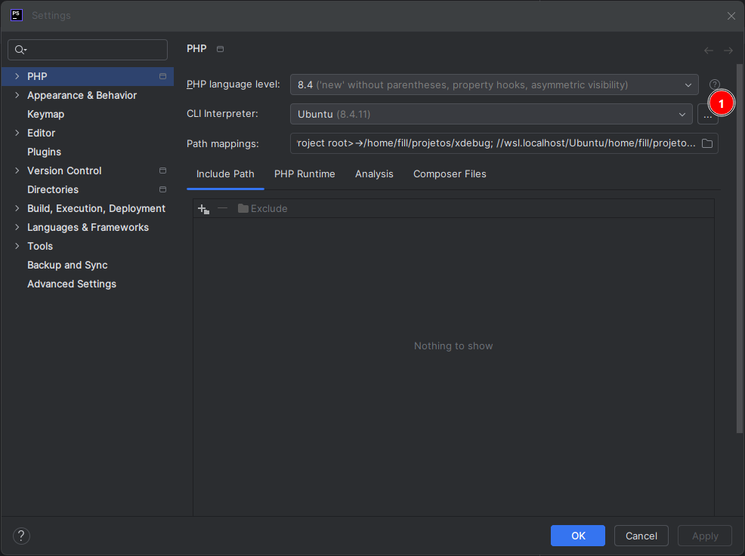
Task: Open the PHP language level dropdown
Action: click(494, 84)
